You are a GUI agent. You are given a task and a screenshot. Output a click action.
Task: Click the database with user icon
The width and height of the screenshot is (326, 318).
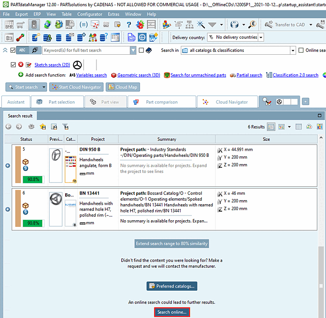point(47,38)
